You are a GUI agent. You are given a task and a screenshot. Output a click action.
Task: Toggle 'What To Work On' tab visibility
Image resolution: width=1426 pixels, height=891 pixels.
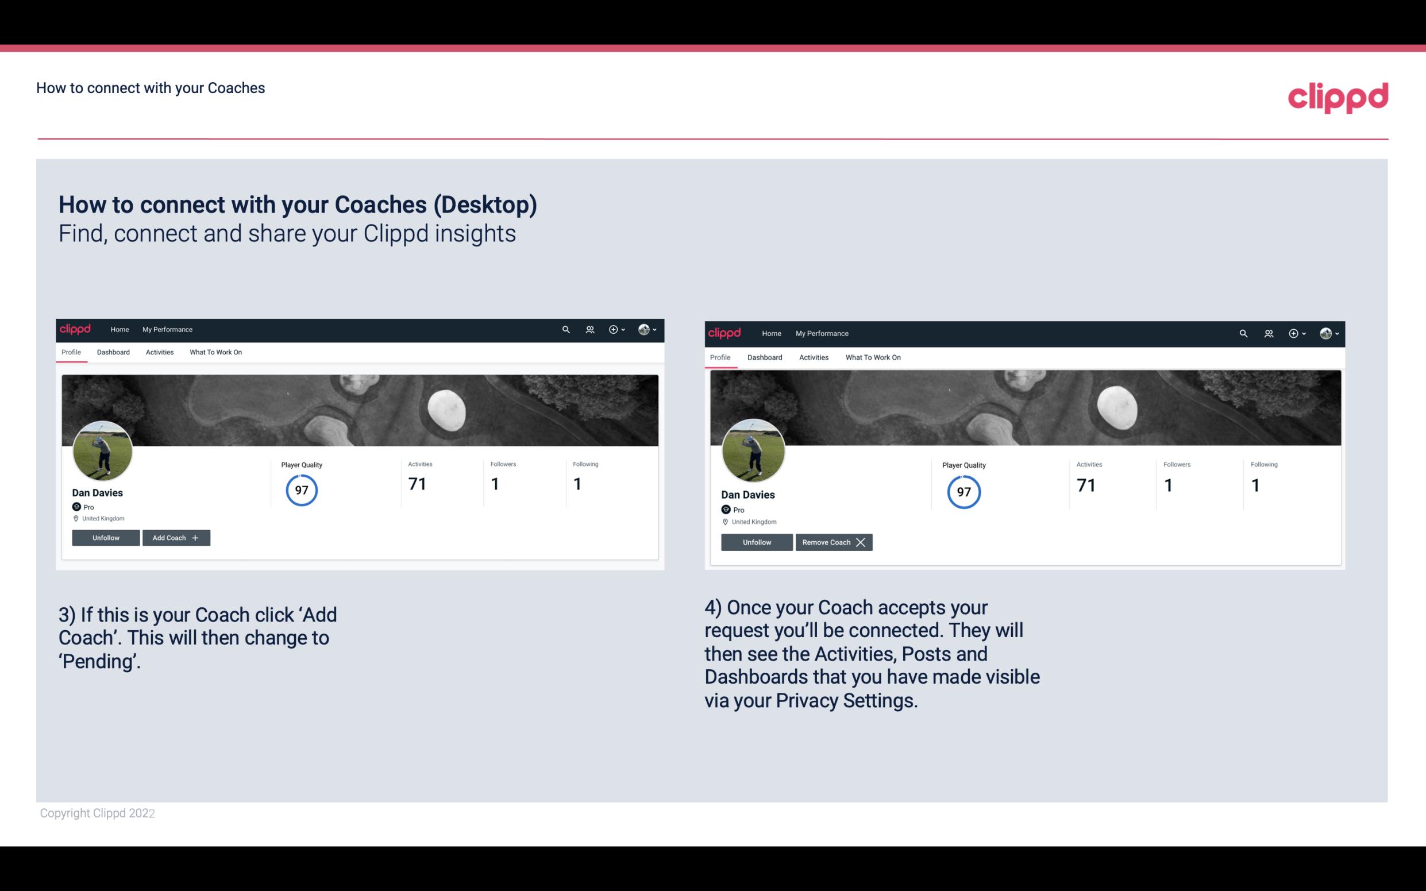(215, 352)
